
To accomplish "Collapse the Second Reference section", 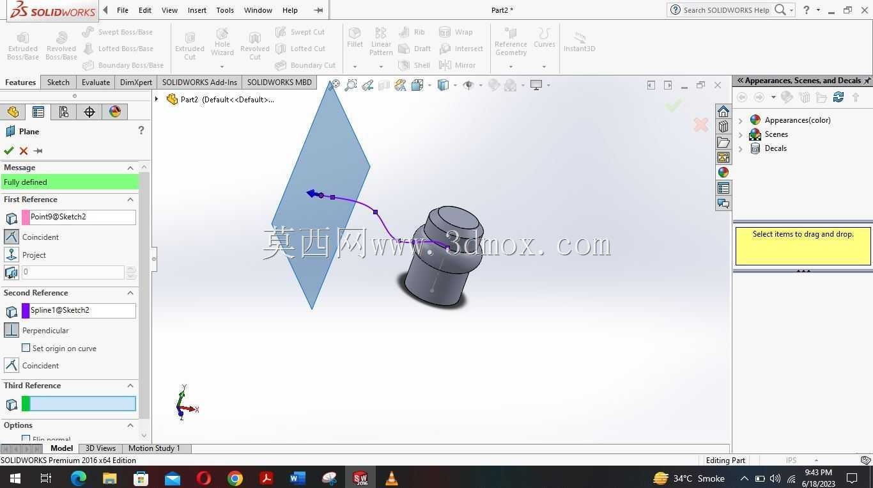I will [x=130, y=293].
